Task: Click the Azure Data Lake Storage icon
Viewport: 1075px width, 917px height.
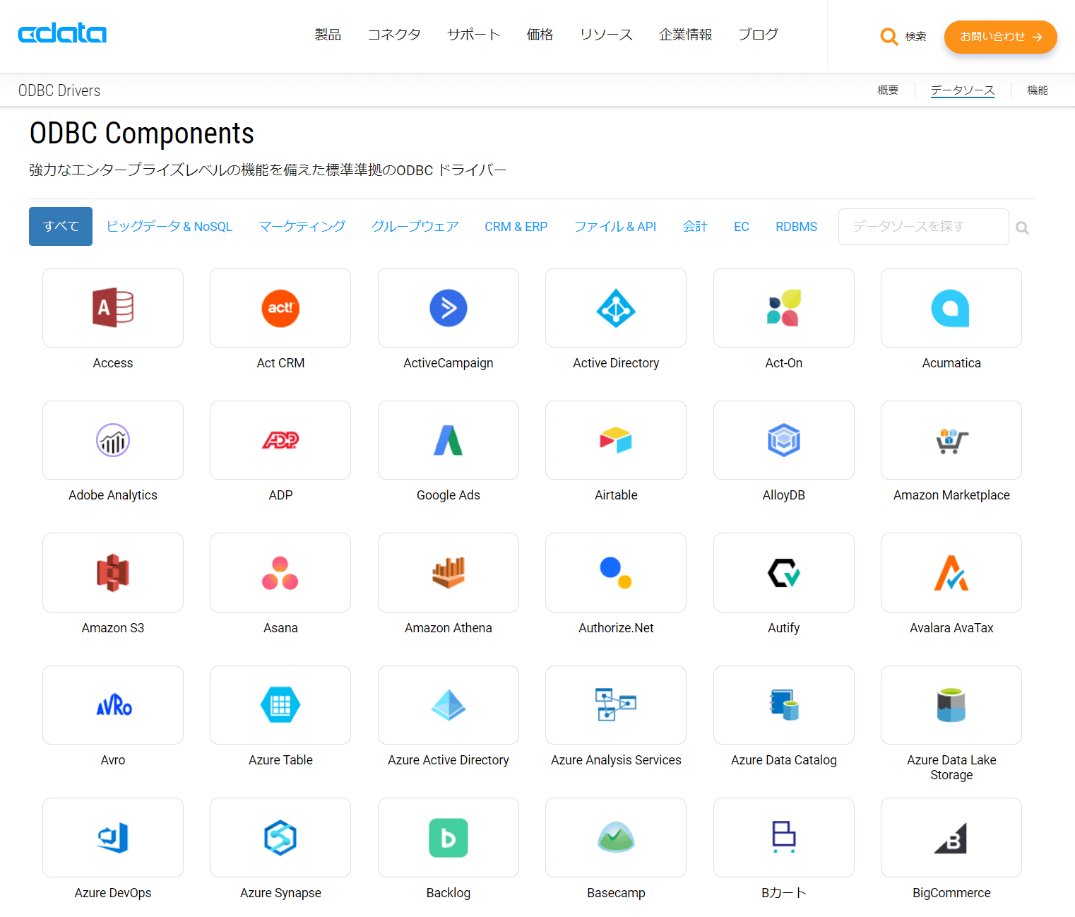Action: tap(951, 705)
